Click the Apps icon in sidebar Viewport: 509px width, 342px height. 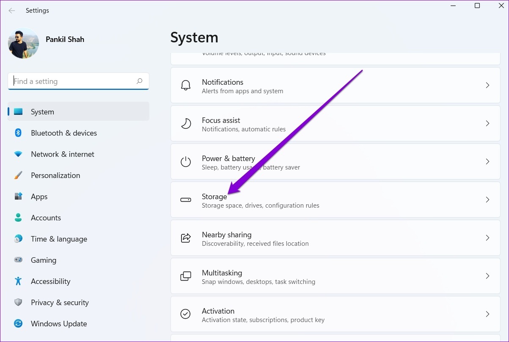(18, 197)
